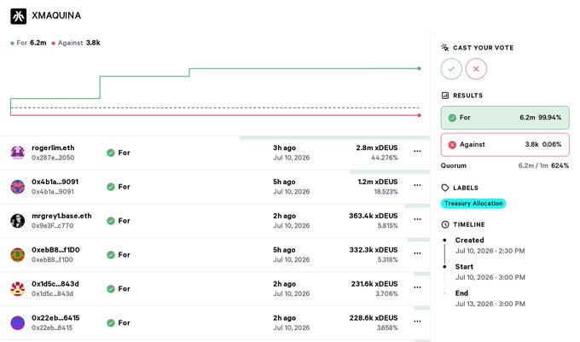Click the Quorum '624%' value

coord(560,165)
